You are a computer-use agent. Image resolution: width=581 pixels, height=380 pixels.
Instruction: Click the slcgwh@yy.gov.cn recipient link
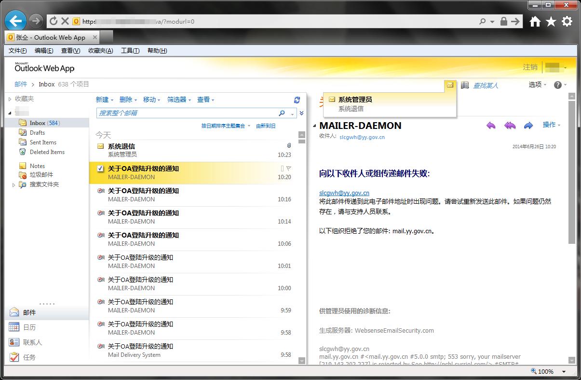coord(362,137)
